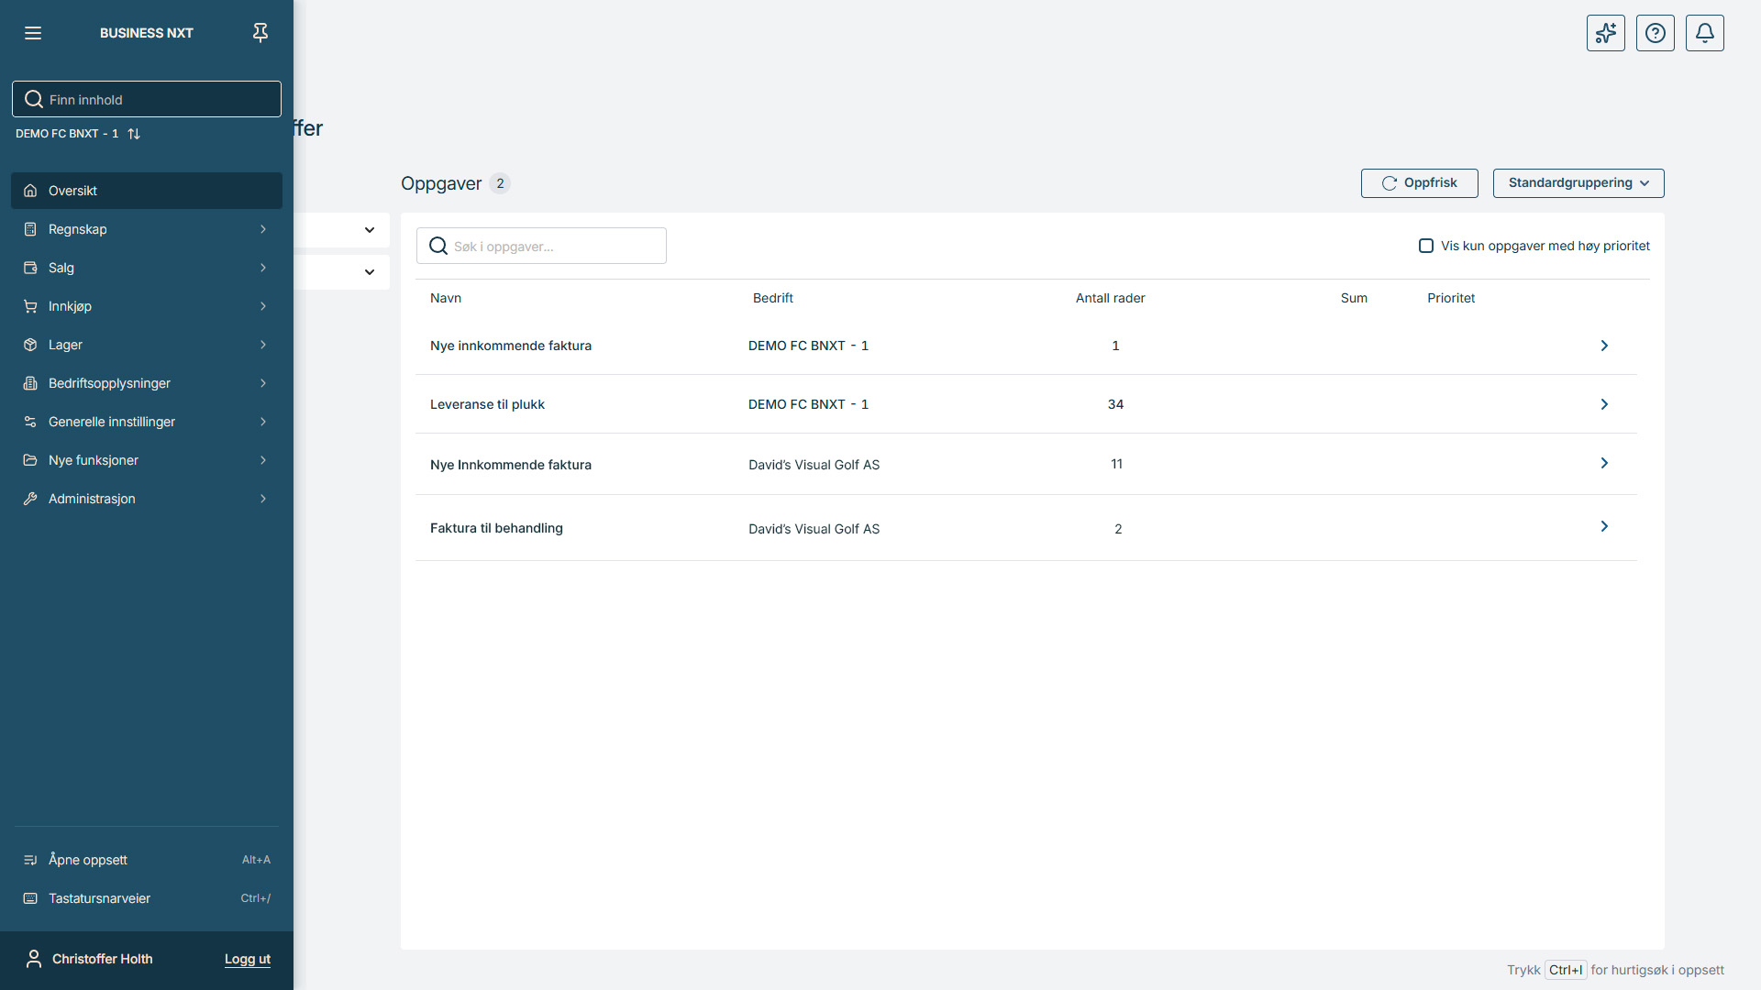Open Leveranse til plukk row arrow
The width and height of the screenshot is (1761, 990).
click(x=1604, y=404)
